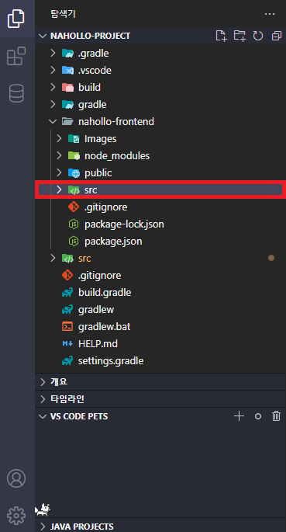The height and width of the screenshot is (532, 286).
Task: Open the Accounts icon in activity bar
Action: [16, 478]
